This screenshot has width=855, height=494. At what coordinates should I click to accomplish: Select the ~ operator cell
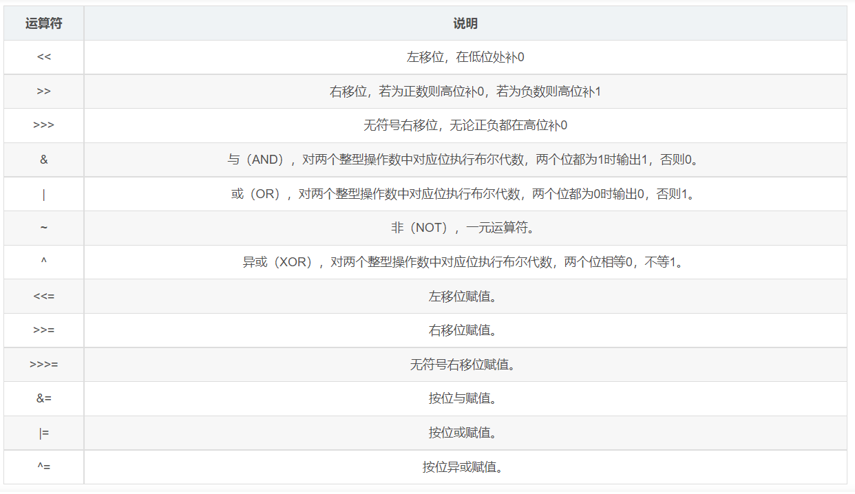point(44,228)
